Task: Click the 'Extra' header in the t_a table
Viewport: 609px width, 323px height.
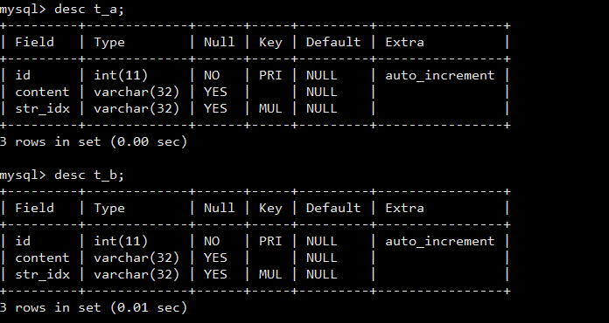Action: click(405, 42)
